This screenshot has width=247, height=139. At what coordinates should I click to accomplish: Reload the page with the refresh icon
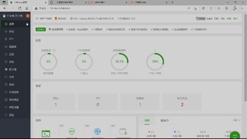(20, 8)
